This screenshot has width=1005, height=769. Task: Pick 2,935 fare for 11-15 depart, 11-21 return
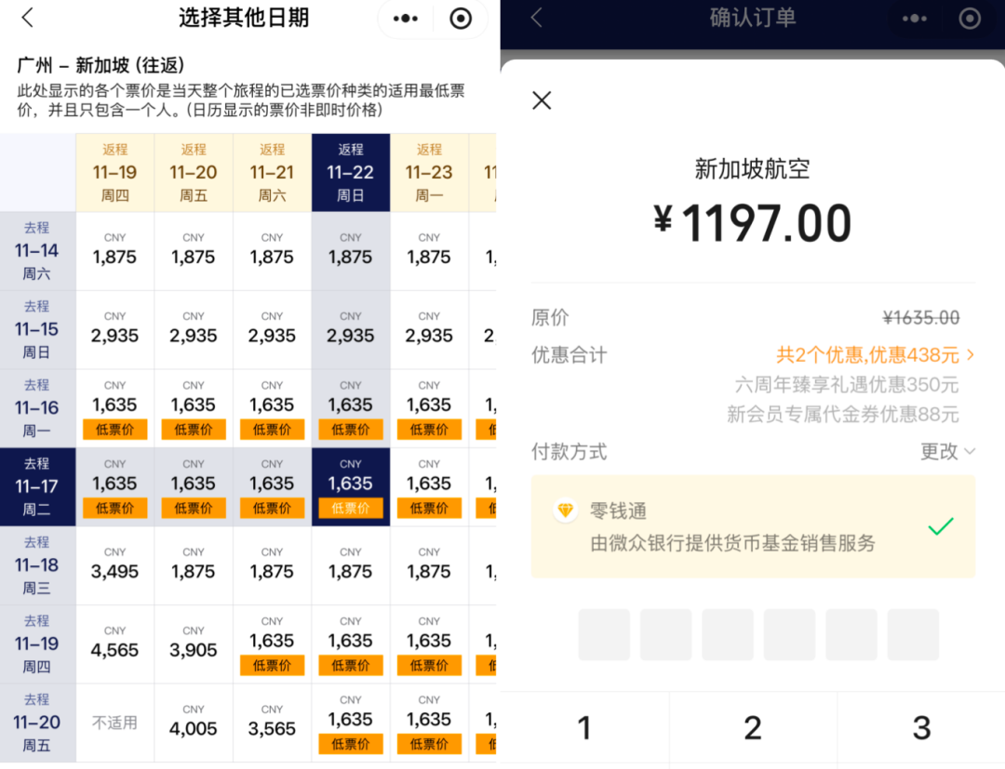click(272, 330)
